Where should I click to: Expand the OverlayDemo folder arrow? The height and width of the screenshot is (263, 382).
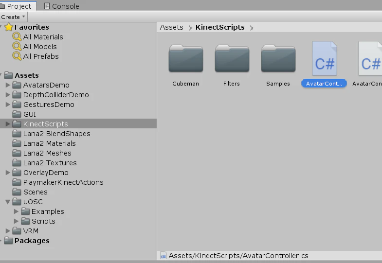[x=8, y=173]
